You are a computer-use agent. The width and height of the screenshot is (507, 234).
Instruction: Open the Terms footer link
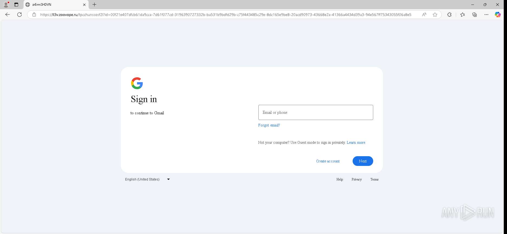click(374, 179)
